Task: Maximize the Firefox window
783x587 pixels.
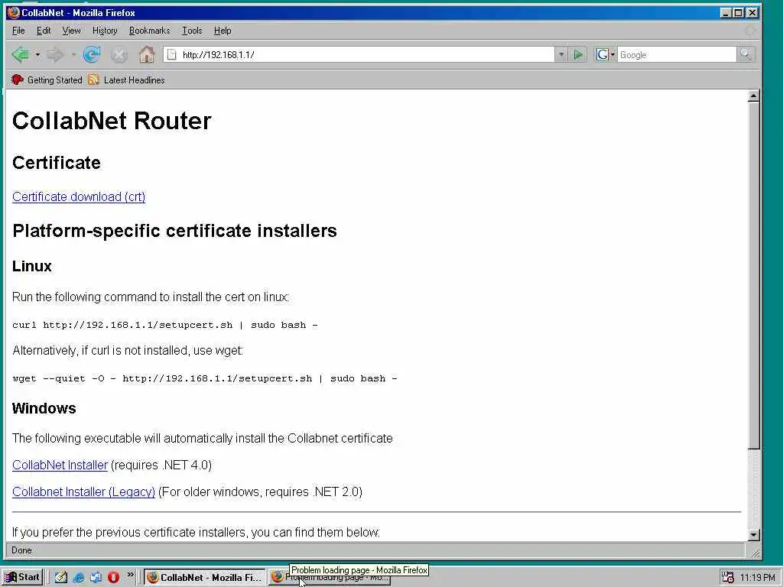Action: pyautogui.click(x=739, y=13)
